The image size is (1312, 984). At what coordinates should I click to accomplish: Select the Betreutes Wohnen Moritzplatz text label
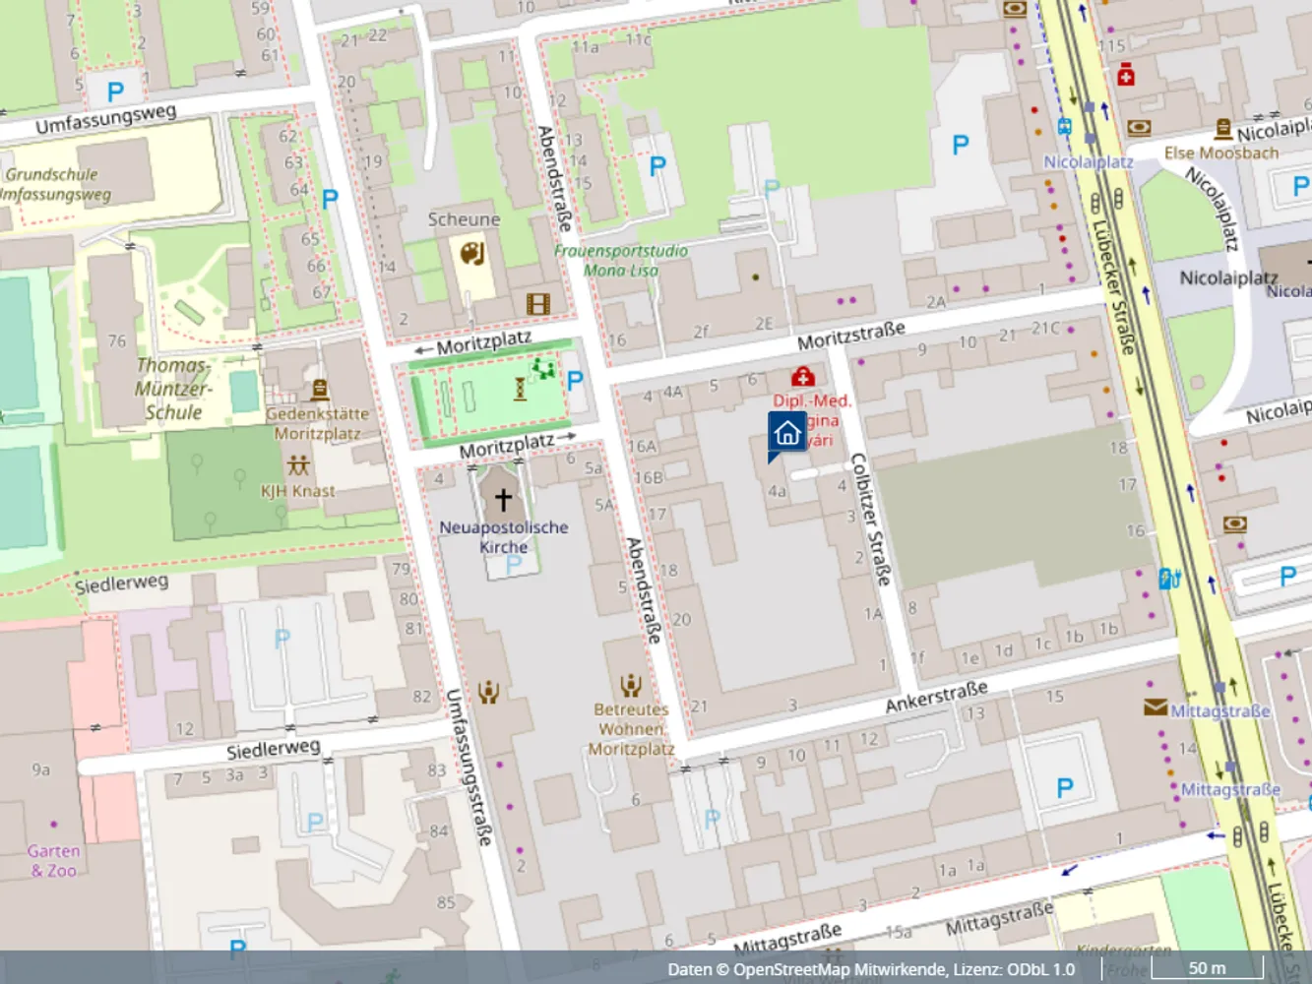pyautogui.click(x=631, y=729)
